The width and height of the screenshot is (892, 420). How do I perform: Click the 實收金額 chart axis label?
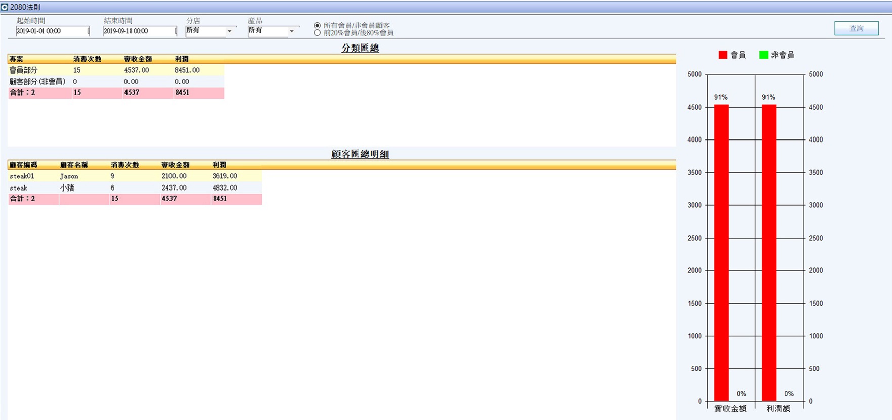click(x=731, y=409)
